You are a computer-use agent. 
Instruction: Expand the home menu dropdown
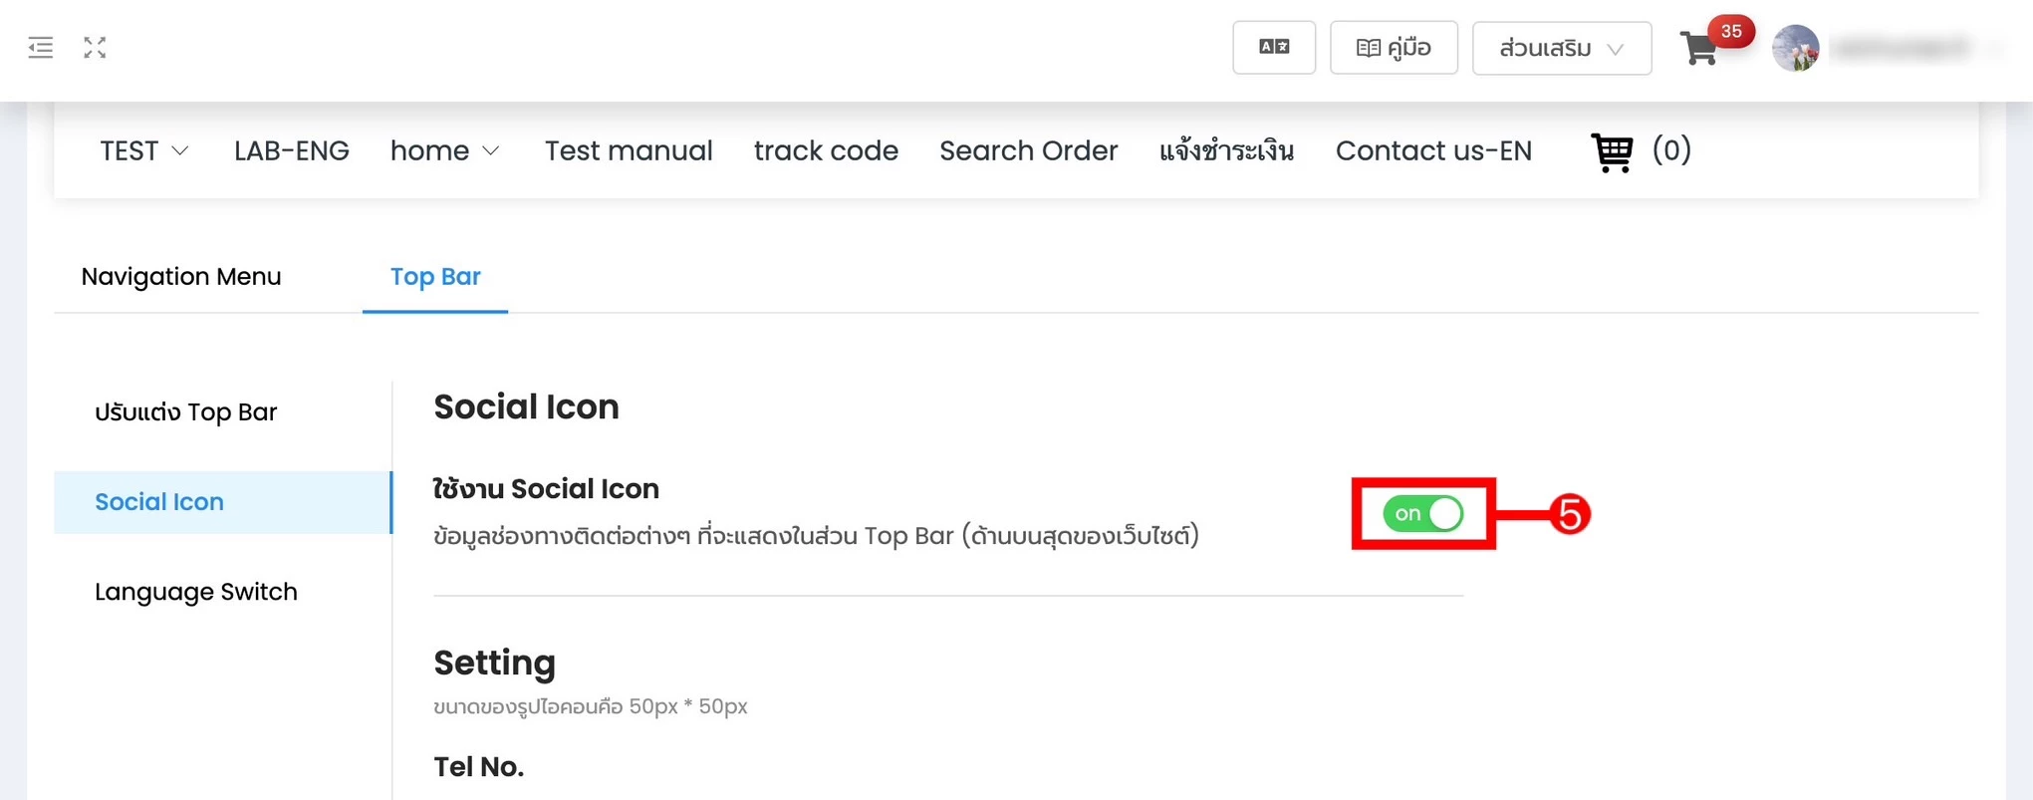445,150
